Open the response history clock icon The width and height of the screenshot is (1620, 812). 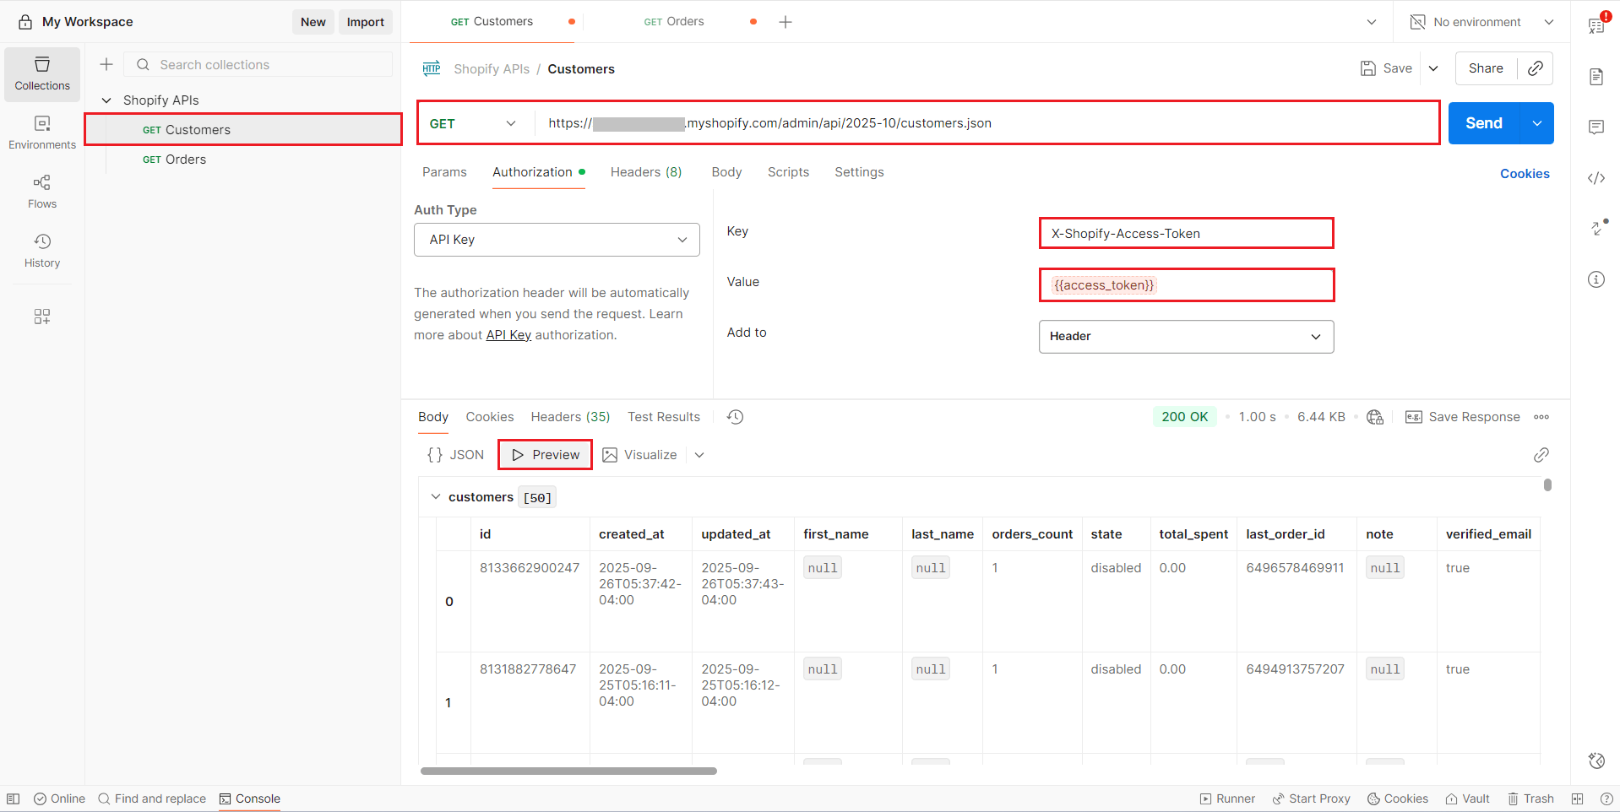click(x=735, y=417)
